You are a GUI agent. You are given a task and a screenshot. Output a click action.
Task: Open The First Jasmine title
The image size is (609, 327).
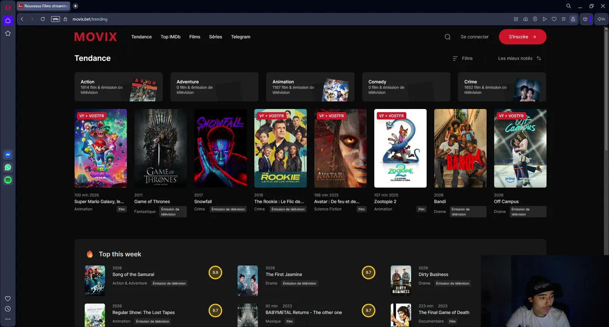pyautogui.click(x=284, y=274)
